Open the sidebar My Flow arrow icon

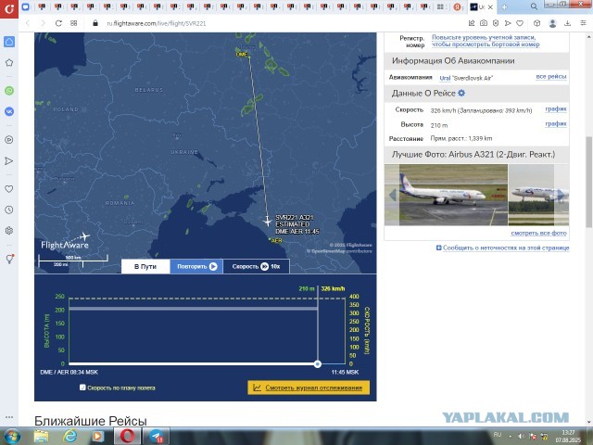[x=9, y=160]
